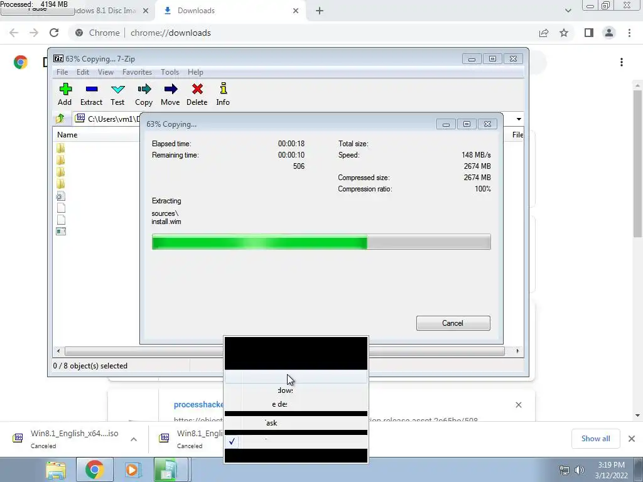This screenshot has width=643, height=482.
Task: Select the first folder in 7-Zip list
Action: click(x=61, y=148)
